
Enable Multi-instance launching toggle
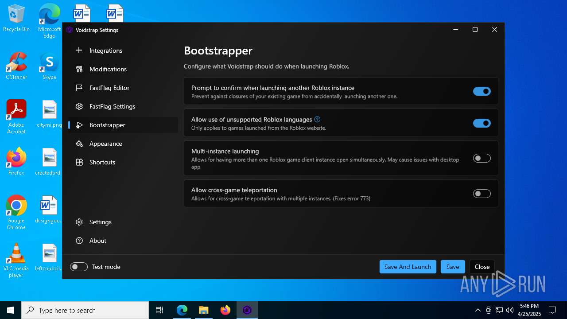click(482, 158)
